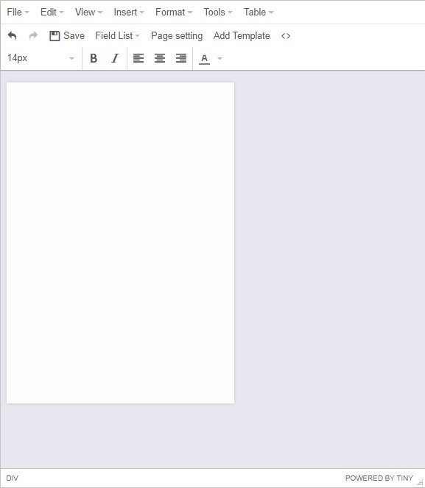Image resolution: width=425 pixels, height=488 pixels.
Task: Open the source code view icon
Action: click(x=286, y=36)
